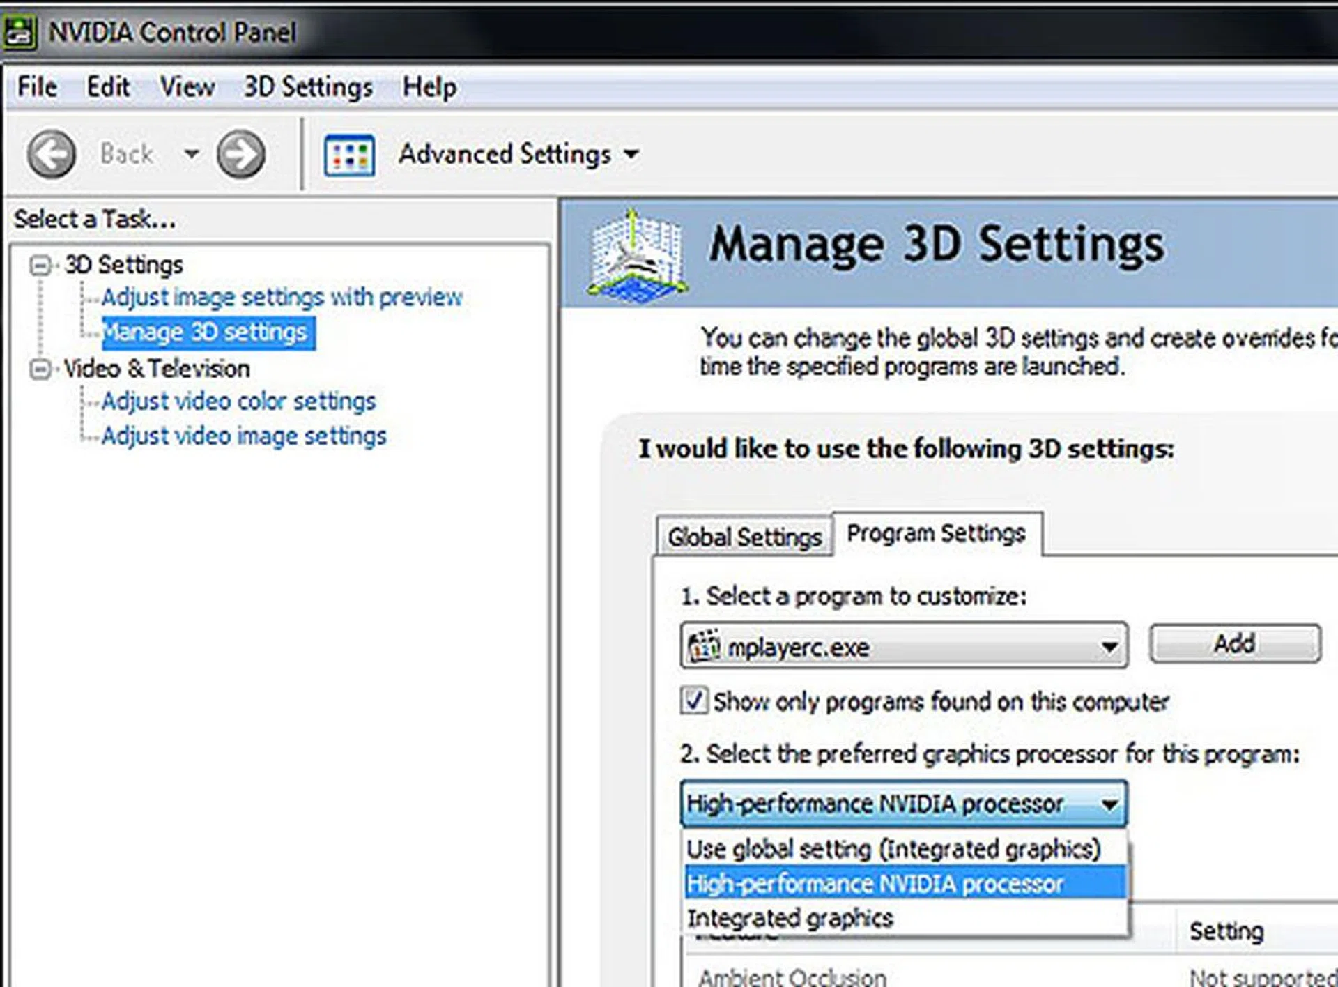Click the NVIDIA Control Panel title icon
Image resolution: width=1338 pixels, height=987 pixels.
point(20,33)
